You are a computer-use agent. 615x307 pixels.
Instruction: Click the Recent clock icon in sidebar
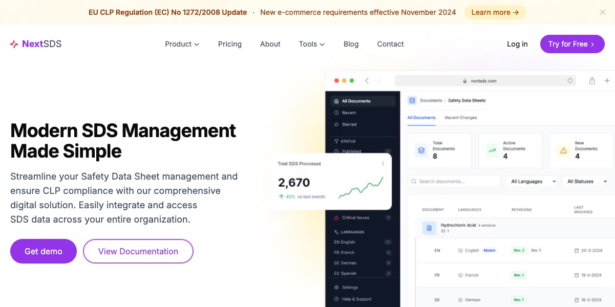336,113
